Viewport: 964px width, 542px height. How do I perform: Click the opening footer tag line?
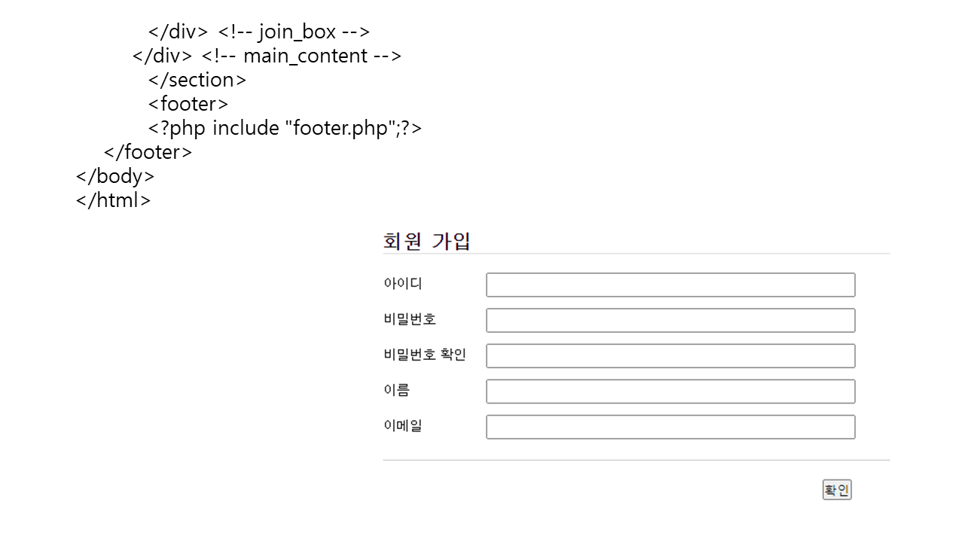point(188,104)
